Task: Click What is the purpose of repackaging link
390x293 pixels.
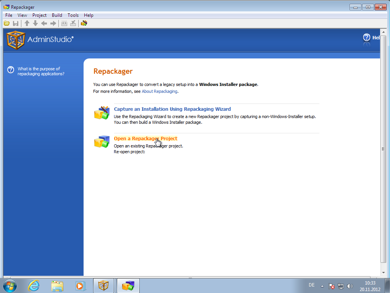Action: 41,71
